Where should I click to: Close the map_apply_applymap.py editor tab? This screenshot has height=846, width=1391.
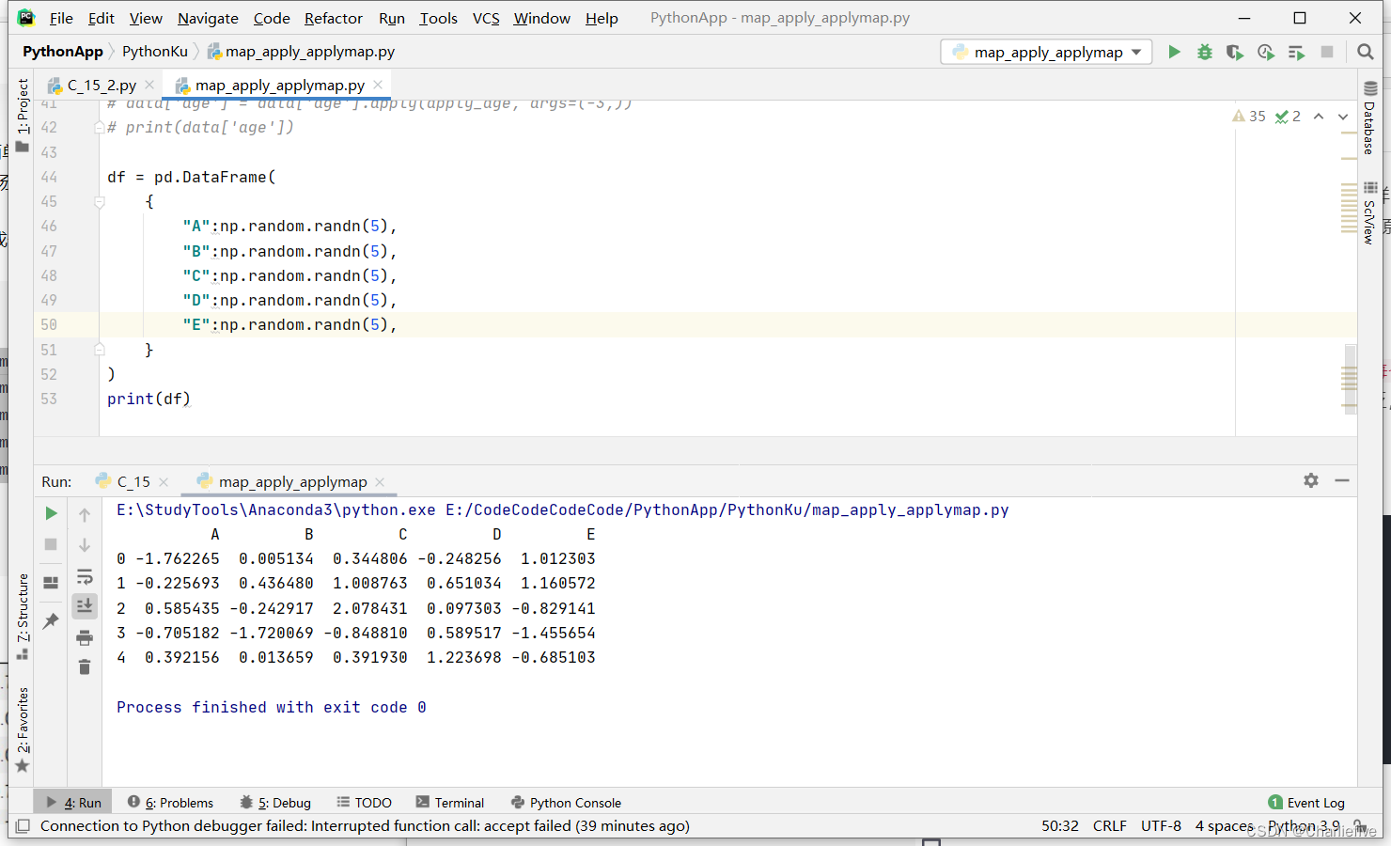pos(378,85)
